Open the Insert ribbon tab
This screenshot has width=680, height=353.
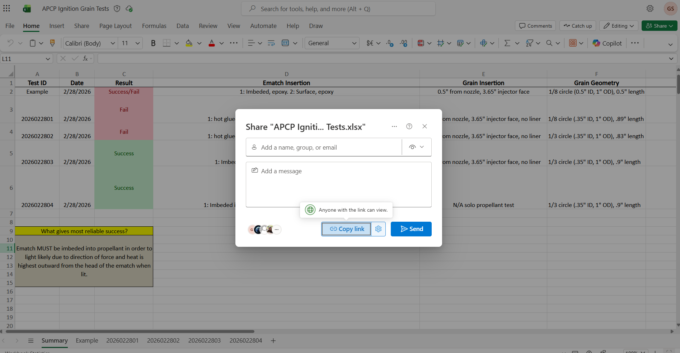click(x=57, y=26)
